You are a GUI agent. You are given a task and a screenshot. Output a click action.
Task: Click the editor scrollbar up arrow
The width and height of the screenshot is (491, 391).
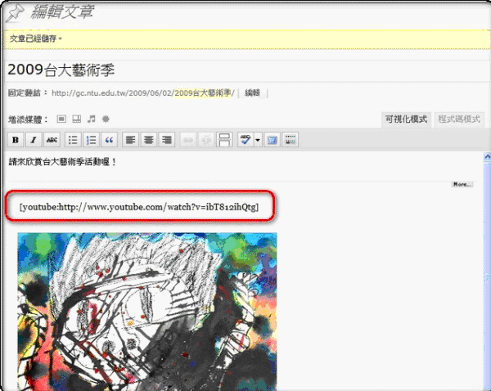pos(487,156)
